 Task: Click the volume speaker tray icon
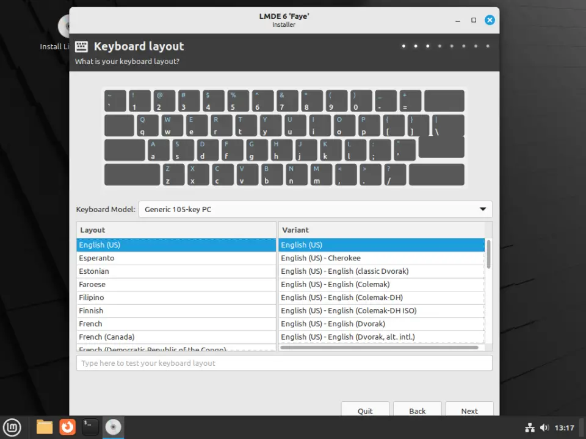pyautogui.click(x=544, y=428)
